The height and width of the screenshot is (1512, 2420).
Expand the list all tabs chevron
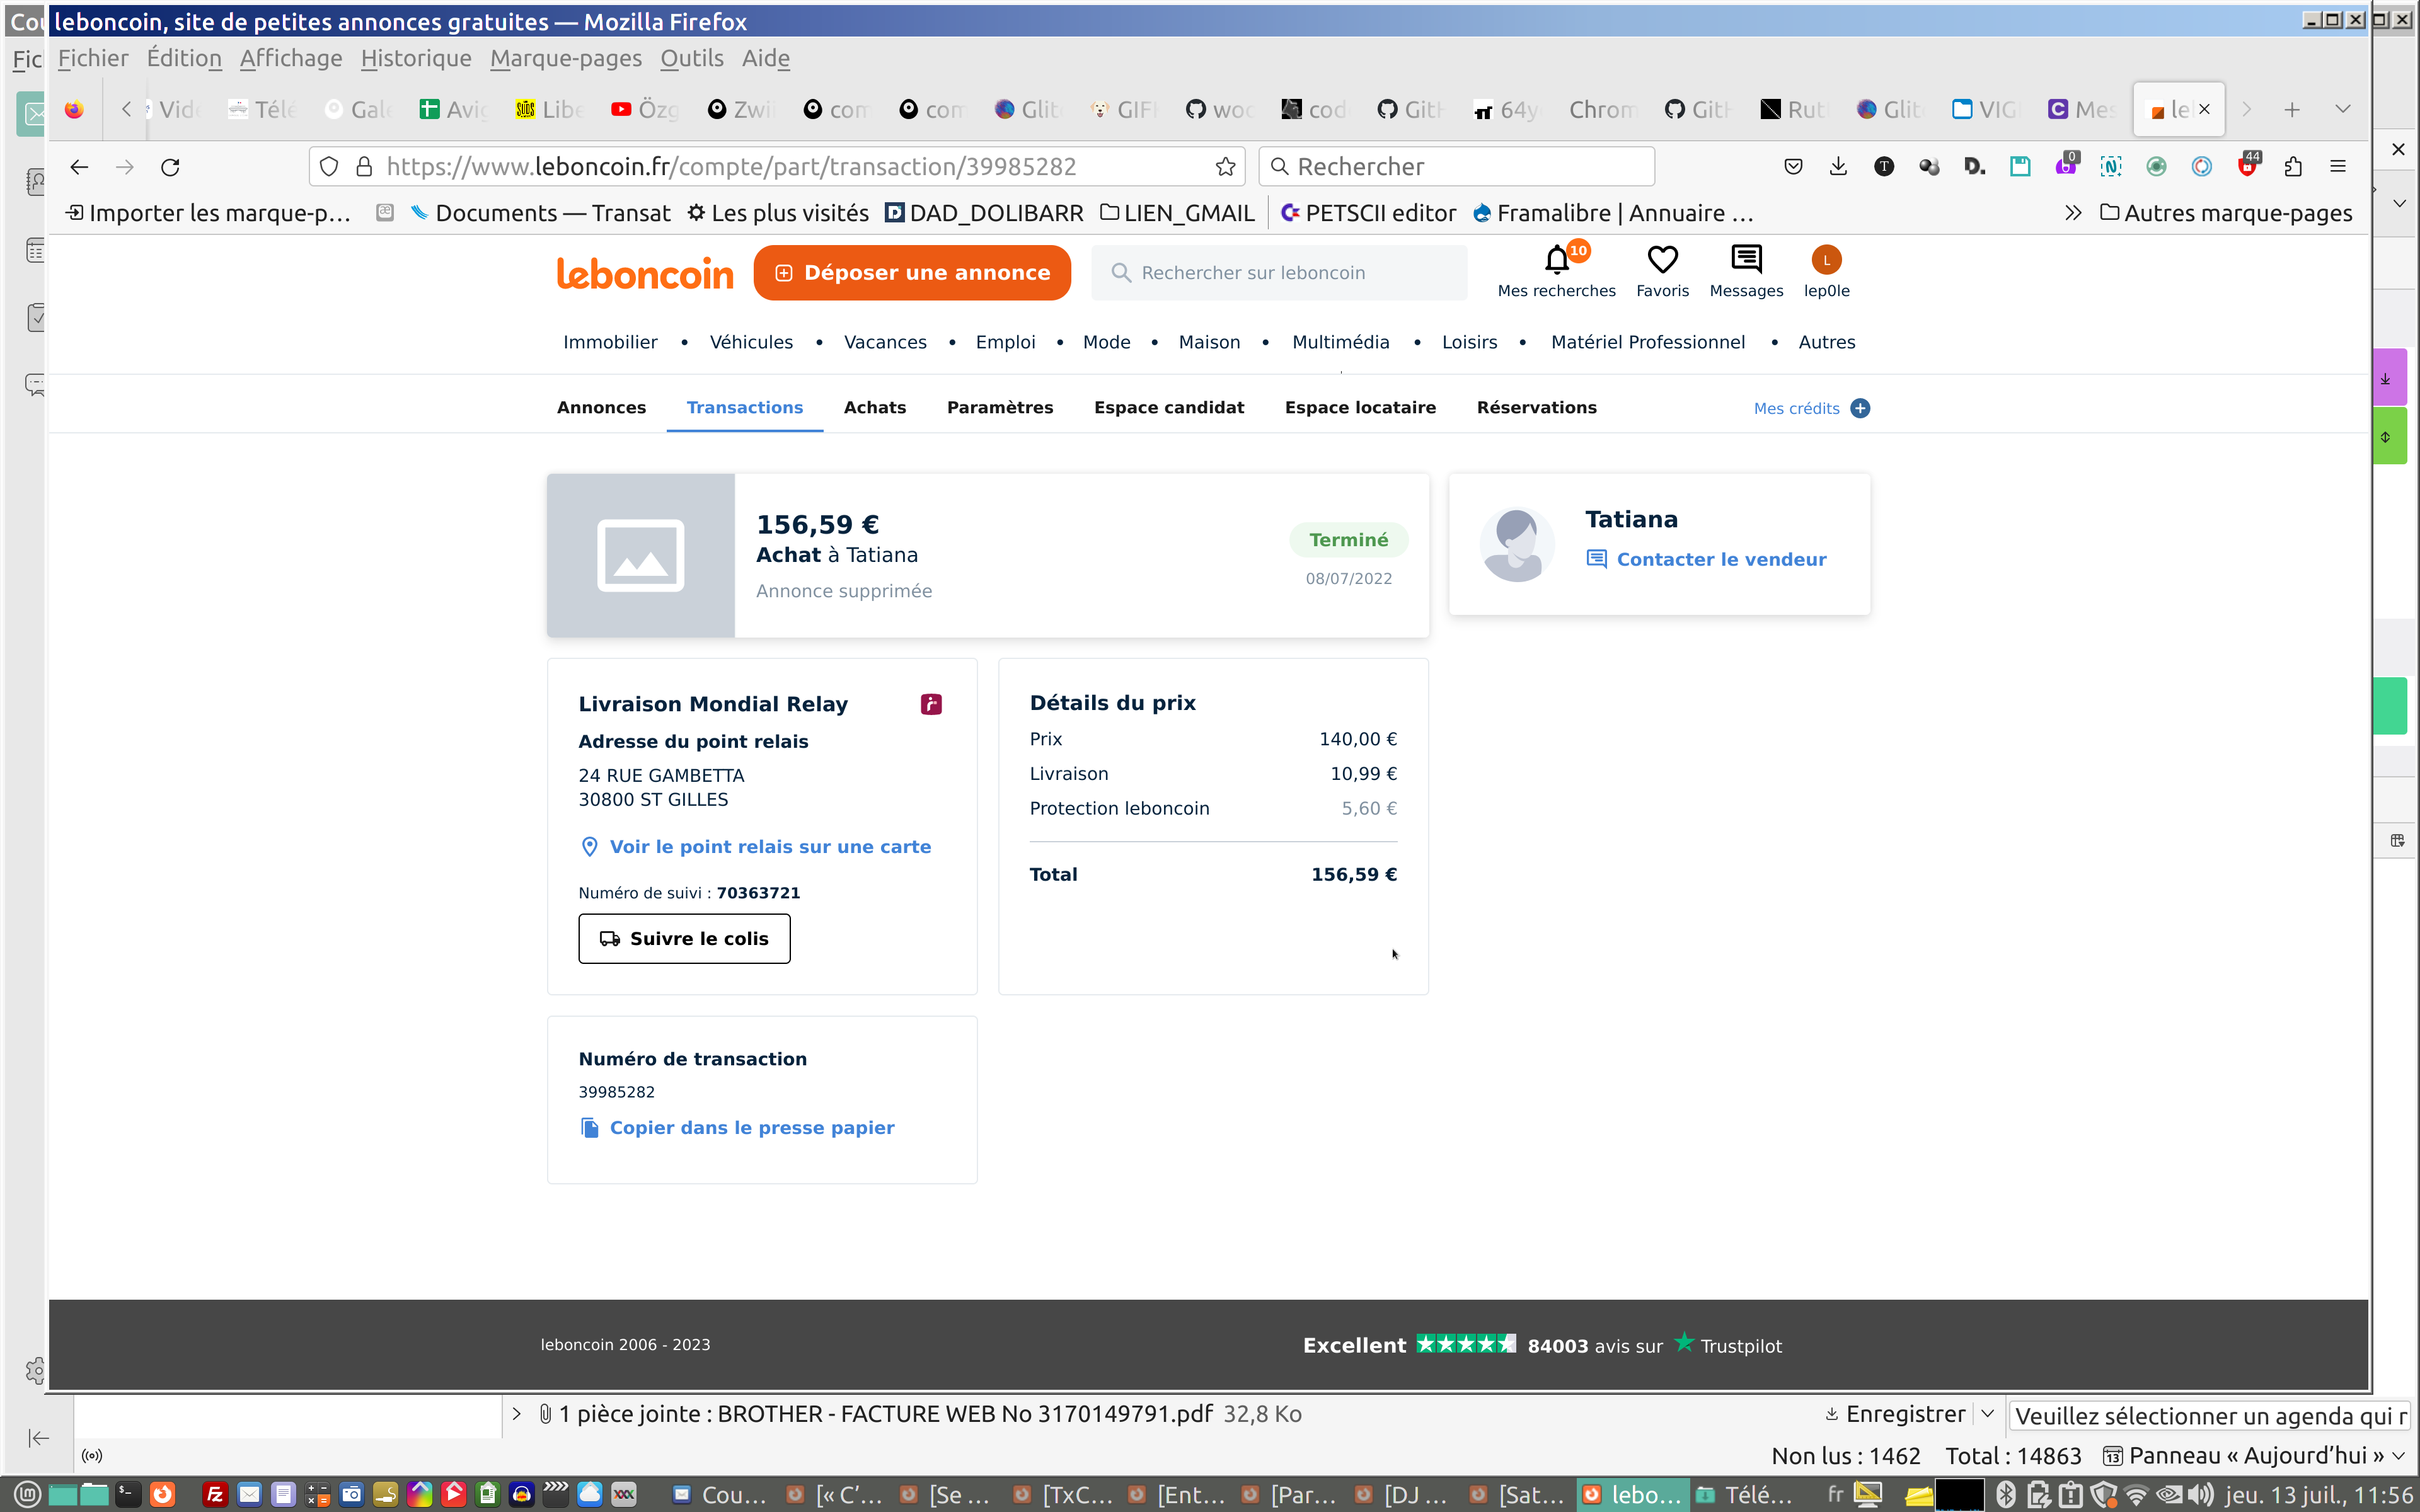(x=2343, y=109)
